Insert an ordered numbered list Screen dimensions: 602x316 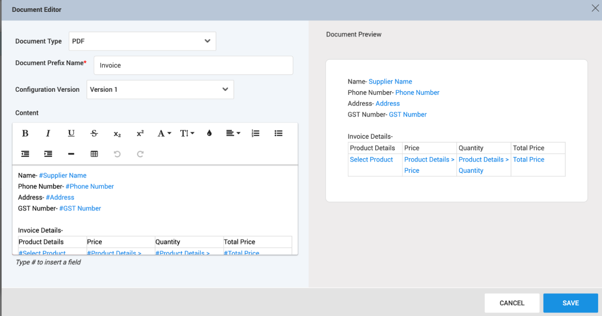[256, 133]
